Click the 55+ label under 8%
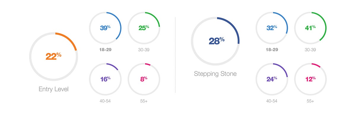The image size is (356, 122). coord(144,101)
